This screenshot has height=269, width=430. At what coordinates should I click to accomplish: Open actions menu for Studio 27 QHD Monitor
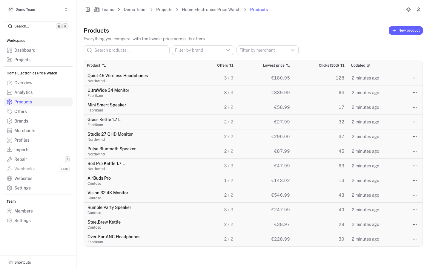tap(415, 137)
